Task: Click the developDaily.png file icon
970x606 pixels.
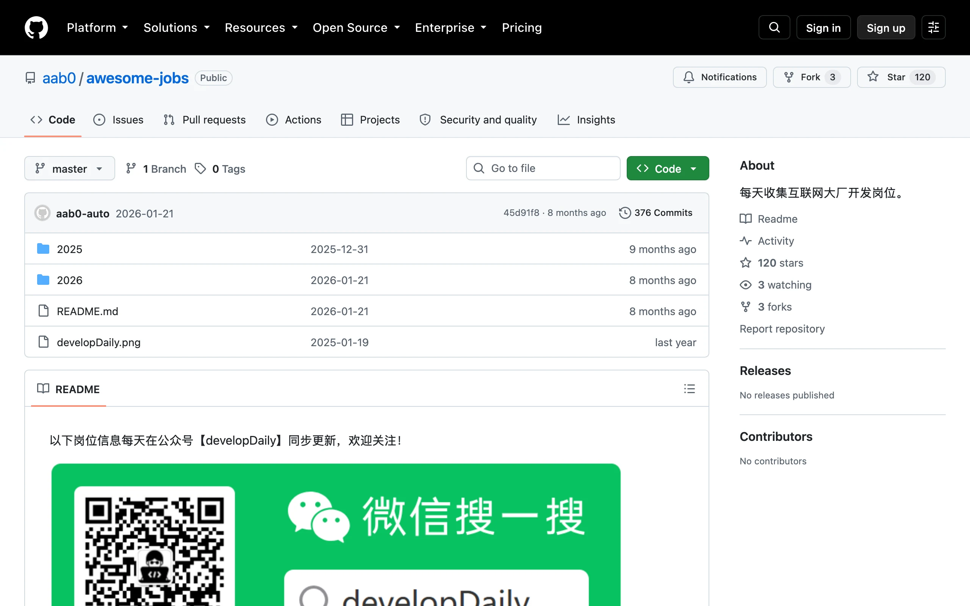Action: 43,342
